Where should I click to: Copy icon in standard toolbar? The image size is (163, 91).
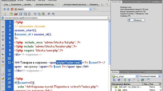click(x=39, y=14)
